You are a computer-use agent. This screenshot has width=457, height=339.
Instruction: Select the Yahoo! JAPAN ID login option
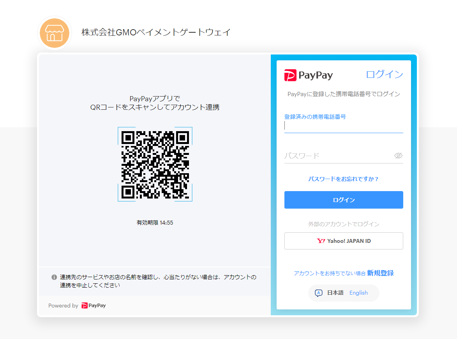pyautogui.click(x=344, y=241)
